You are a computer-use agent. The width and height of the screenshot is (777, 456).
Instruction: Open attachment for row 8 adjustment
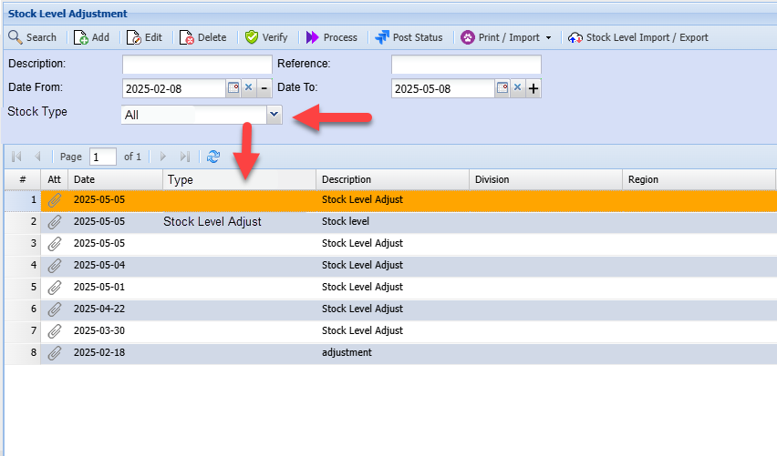pyautogui.click(x=55, y=352)
